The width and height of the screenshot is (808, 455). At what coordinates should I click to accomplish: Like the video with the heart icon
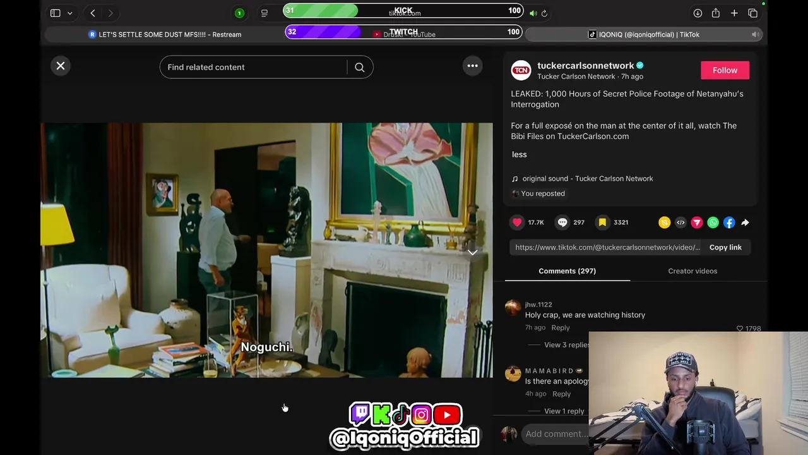tap(517, 222)
